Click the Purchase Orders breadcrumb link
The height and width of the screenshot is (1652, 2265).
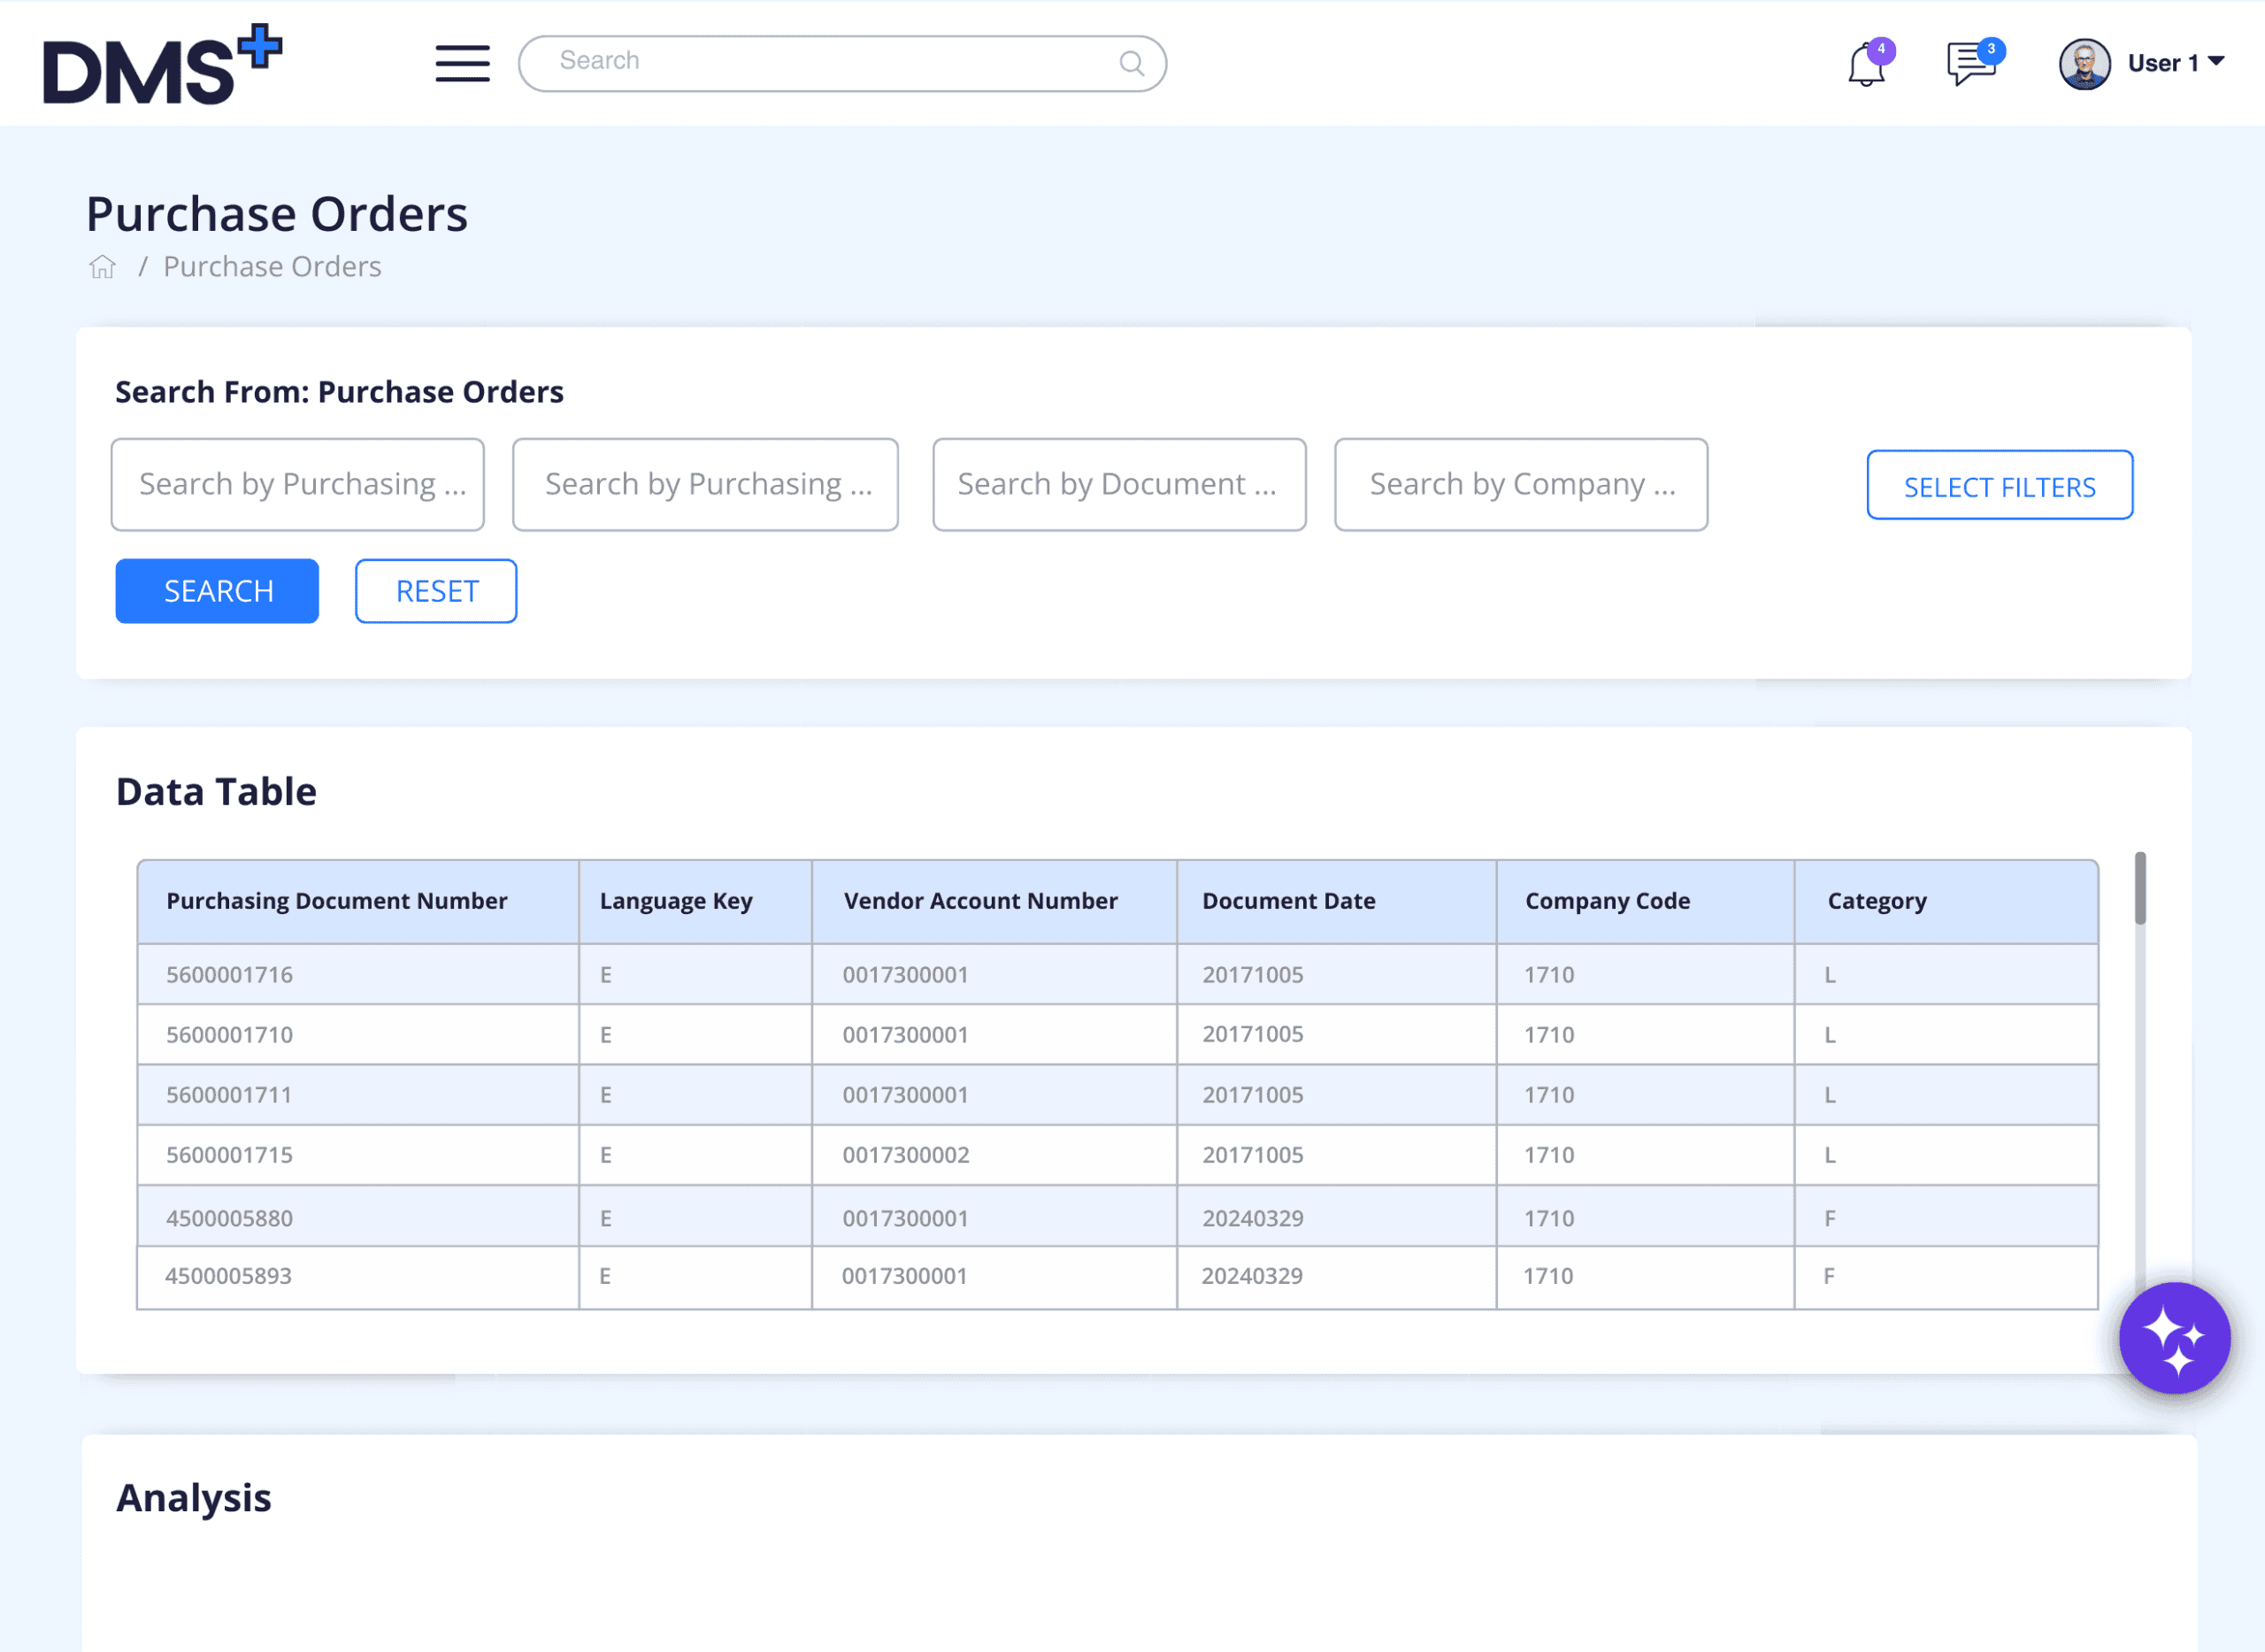[272, 266]
